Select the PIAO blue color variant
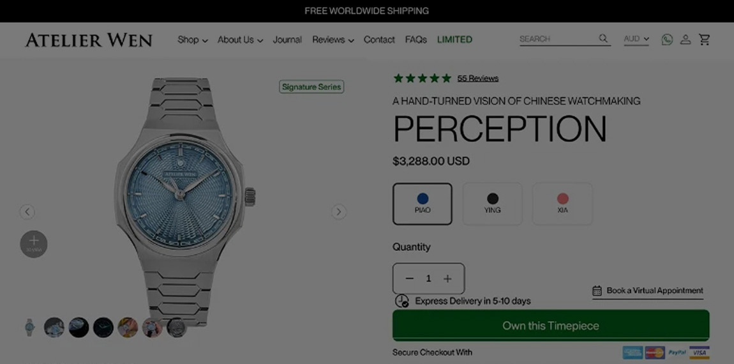The height and width of the screenshot is (364, 734). [423, 204]
